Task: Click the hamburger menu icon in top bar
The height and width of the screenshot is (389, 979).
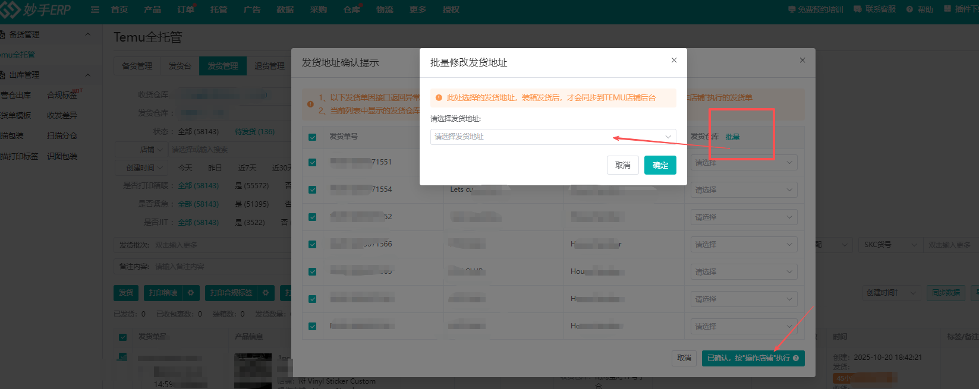Action: [95, 10]
